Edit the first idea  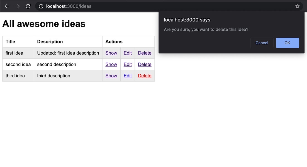click(128, 53)
